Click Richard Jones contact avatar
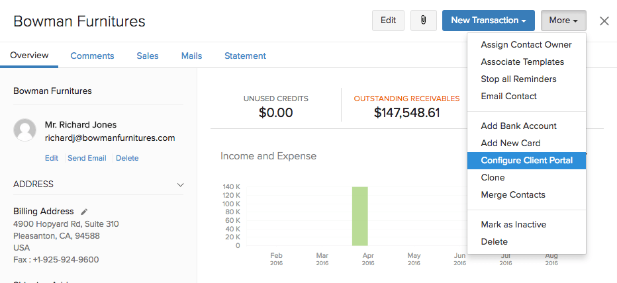This screenshot has width=617, height=283. click(25, 130)
